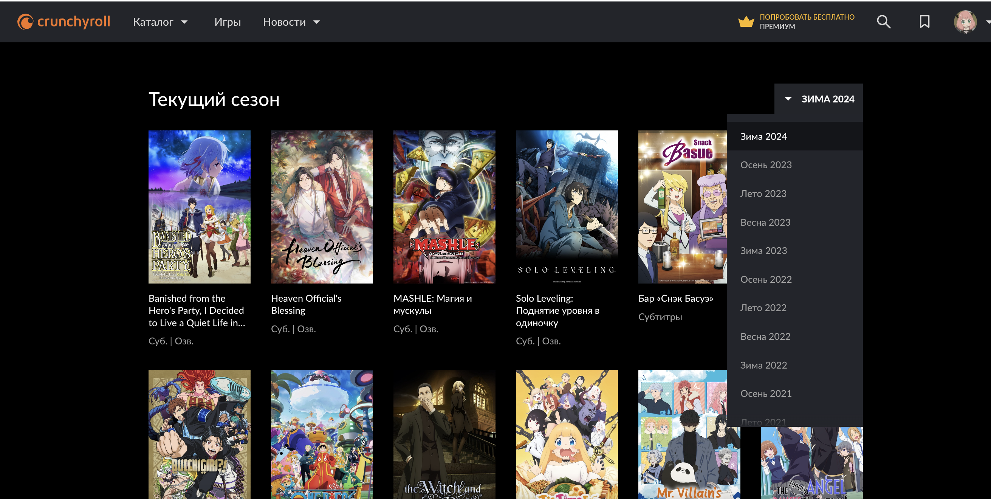Screen dimensions: 991x499
Task: Click Суб. | Озв. under MASHLE
Action: click(x=415, y=329)
